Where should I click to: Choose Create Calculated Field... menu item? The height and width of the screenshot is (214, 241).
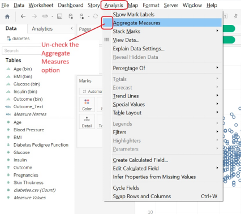tap(163, 160)
